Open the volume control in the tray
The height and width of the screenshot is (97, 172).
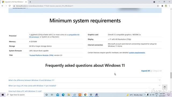coord(153,95)
